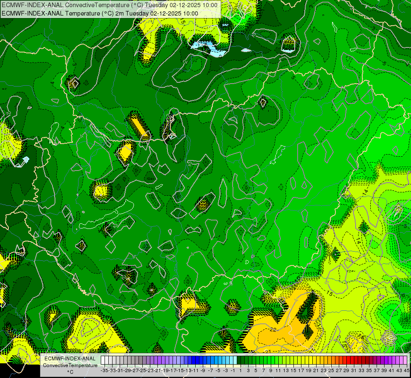Click the °C unit label in legend
The width and height of the screenshot is (411, 378).
coord(70,372)
